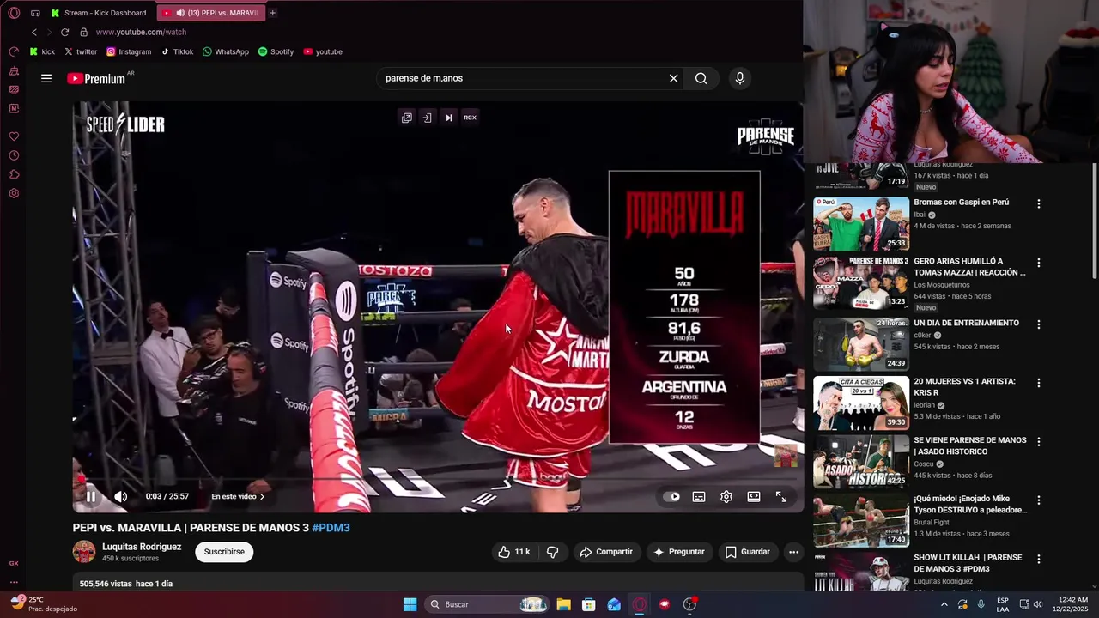This screenshot has height=618, width=1099.
Task: Open the WhatsApp bookmark
Action: (x=226, y=51)
